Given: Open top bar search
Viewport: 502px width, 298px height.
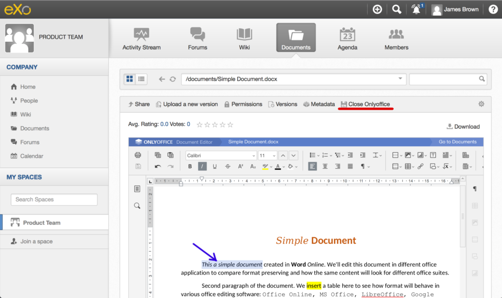Looking at the screenshot, I should (x=397, y=9).
